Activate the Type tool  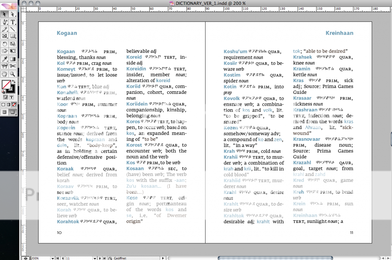(x=12, y=22)
